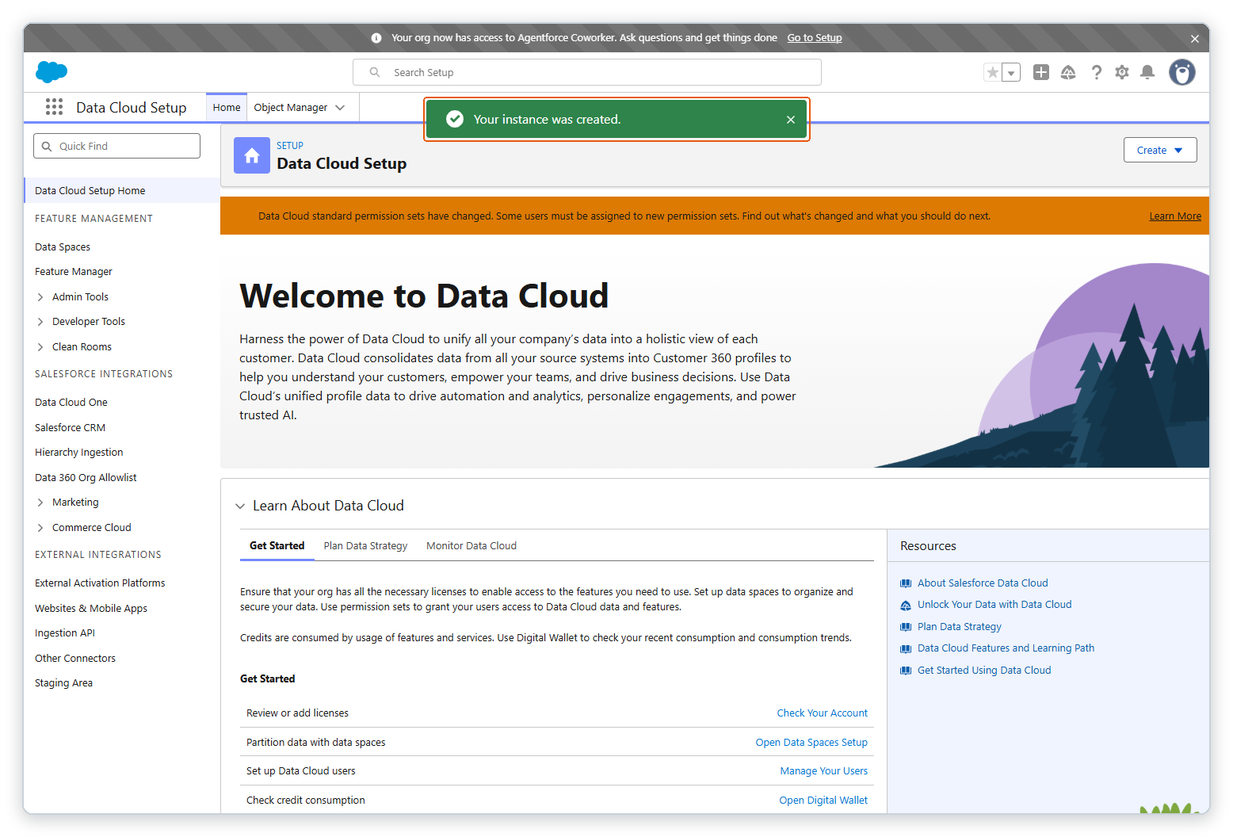Open the App Launcher grid icon
The height and width of the screenshot is (837, 1233).
(54, 107)
